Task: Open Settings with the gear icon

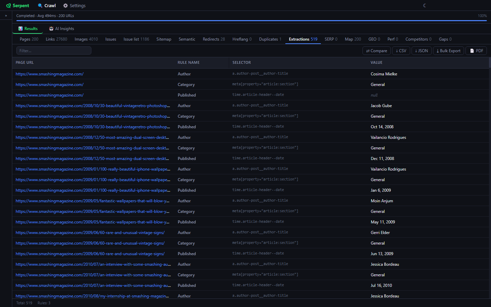Action: tap(74, 5)
